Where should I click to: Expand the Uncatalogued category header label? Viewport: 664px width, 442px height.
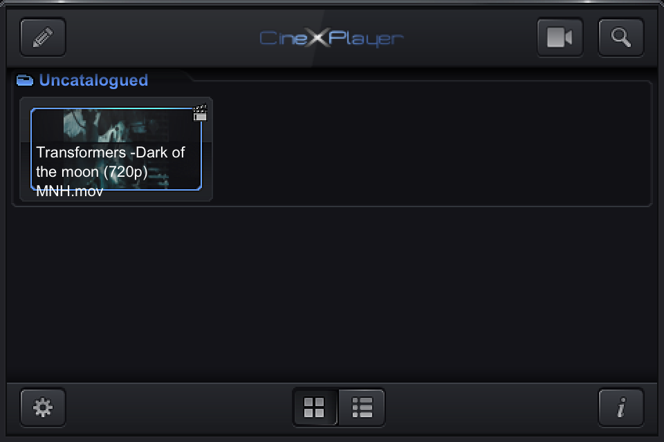click(x=93, y=80)
